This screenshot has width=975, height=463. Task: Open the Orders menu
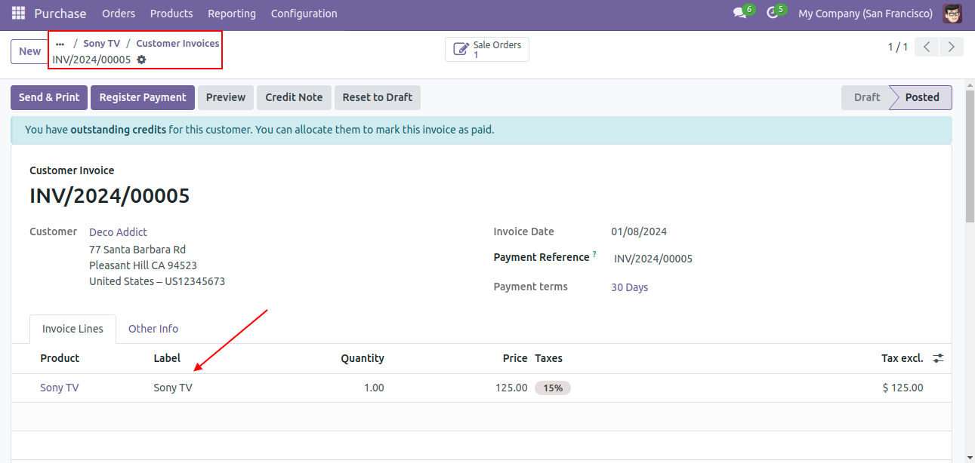tap(119, 14)
